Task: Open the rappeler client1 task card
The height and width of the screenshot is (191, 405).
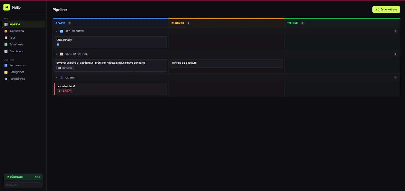Action: [x=110, y=89]
